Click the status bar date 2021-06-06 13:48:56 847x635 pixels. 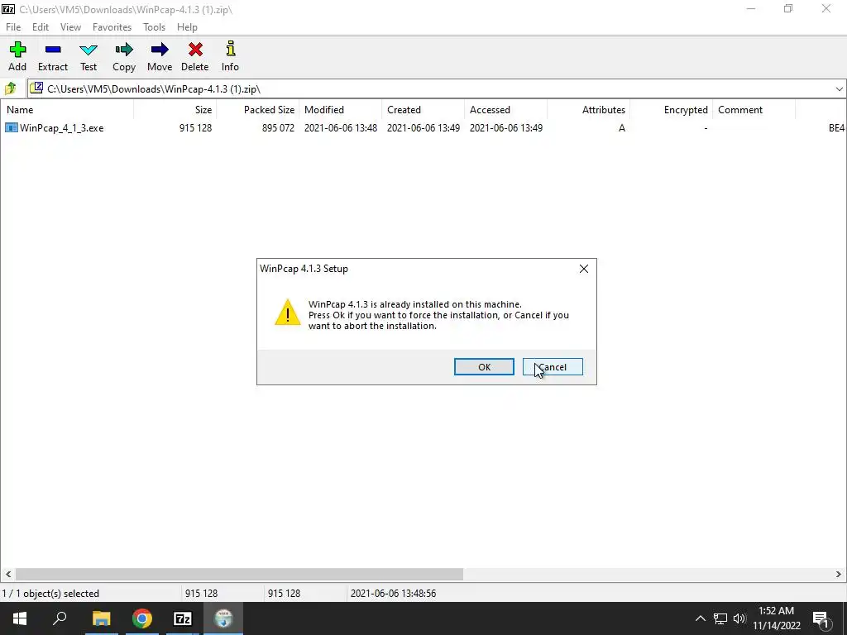click(393, 594)
